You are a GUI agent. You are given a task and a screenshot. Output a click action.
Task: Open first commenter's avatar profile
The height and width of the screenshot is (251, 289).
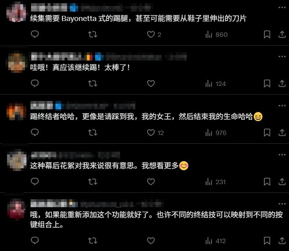click(16, 13)
